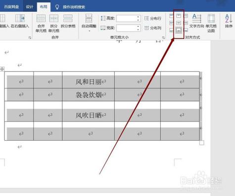Select Align Bottom Right icon
Image resolution: width=235 pixels, height=196 pixels.
tap(186, 30)
